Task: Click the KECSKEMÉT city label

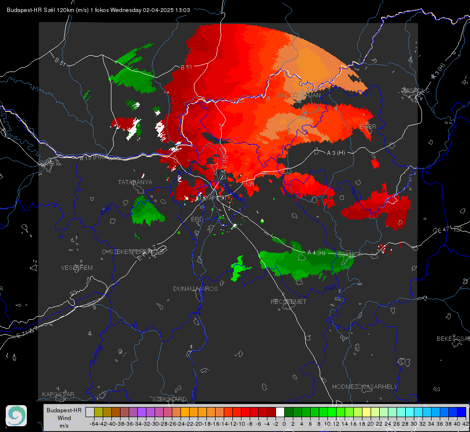Action: coord(289,301)
